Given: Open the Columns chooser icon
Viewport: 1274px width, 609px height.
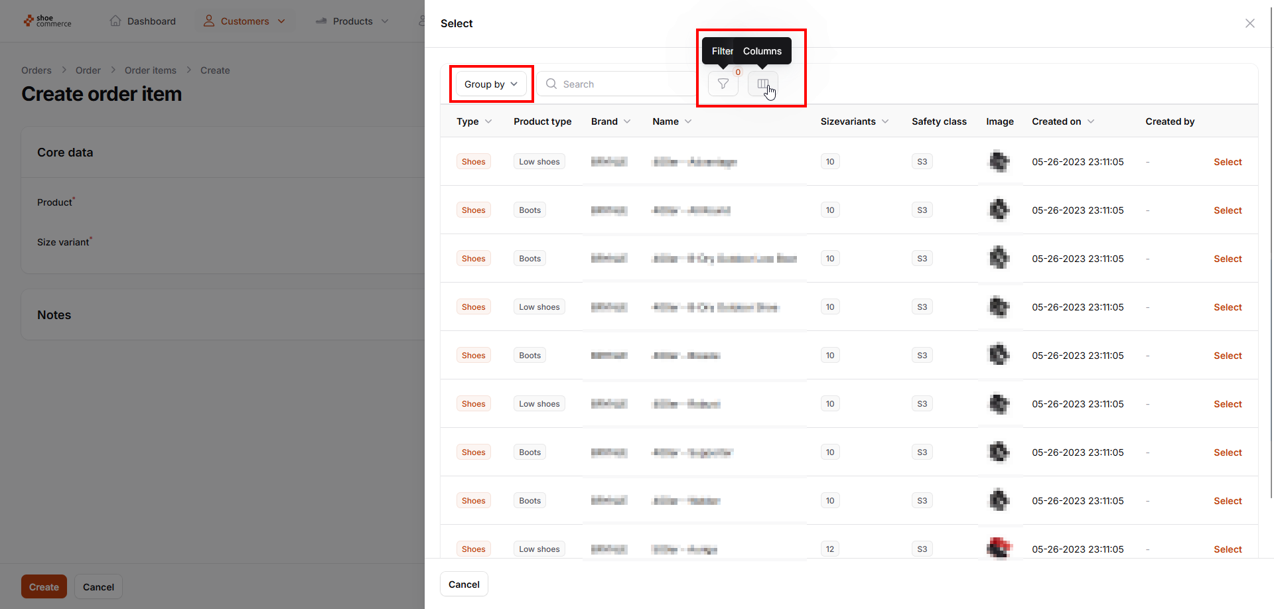Looking at the screenshot, I should click(763, 84).
